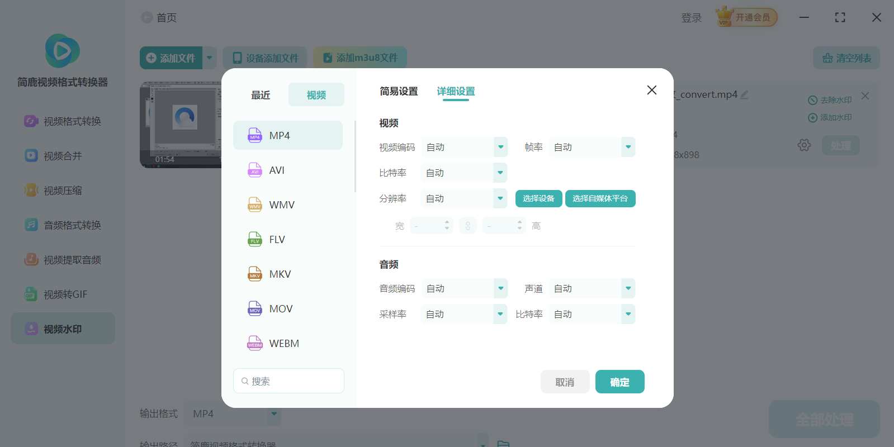Select the FLV format icon

(x=255, y=239)
